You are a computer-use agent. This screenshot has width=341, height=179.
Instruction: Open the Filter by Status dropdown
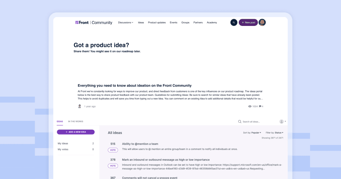click(x=275, y=133)
